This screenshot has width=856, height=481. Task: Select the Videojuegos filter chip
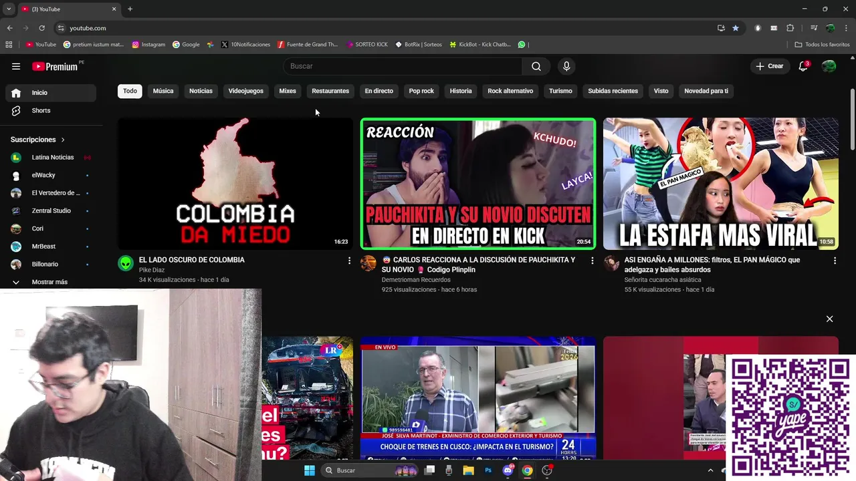pyautogui.click(x=246, y=91)
